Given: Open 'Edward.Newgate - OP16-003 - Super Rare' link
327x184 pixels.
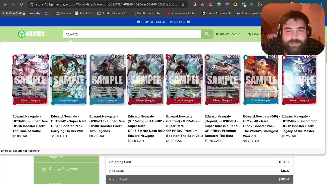Looking at the screenshot, I should tap(30, 119).
